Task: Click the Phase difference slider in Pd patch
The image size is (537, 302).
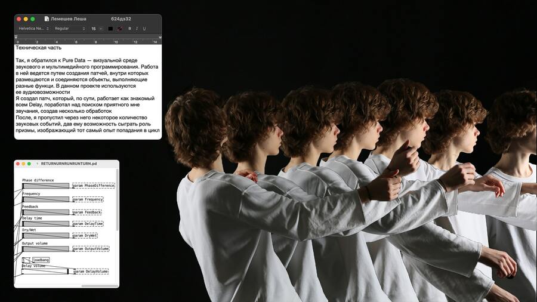Action: (45, 186)
